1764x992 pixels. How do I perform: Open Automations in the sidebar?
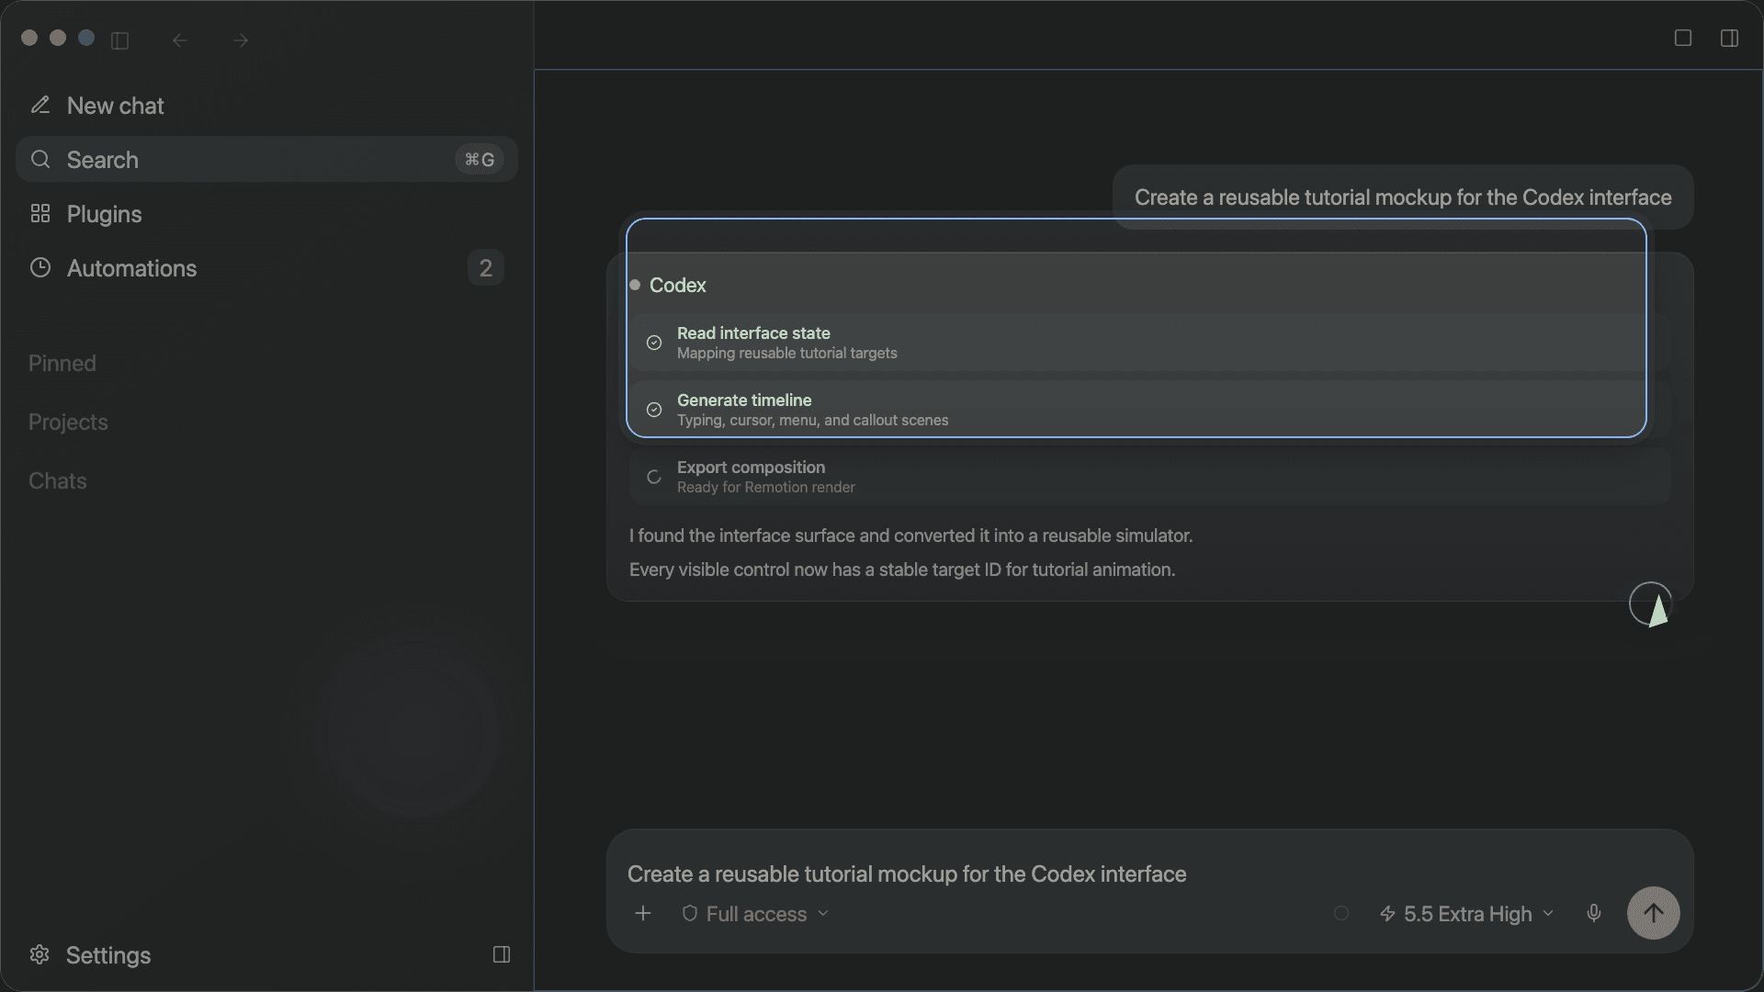(x=266, y=268)
